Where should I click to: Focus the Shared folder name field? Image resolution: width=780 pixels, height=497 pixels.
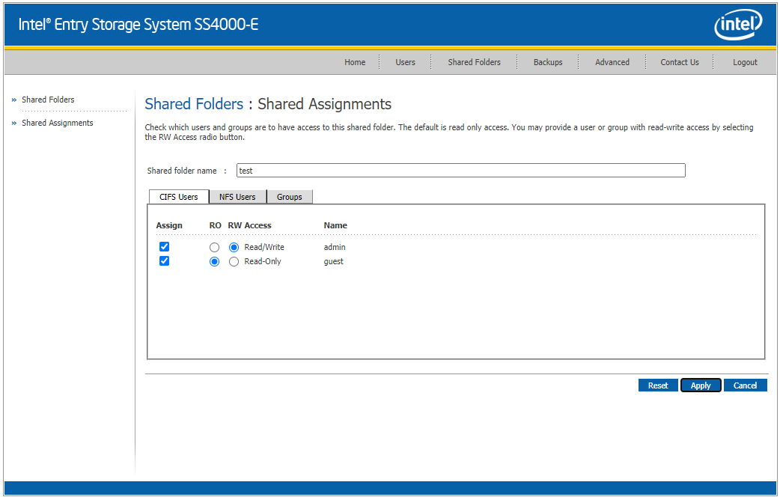pos(460,170)
